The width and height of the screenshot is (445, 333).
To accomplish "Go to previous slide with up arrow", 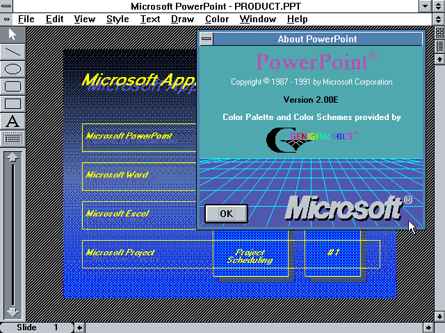I will coord(13,157).
